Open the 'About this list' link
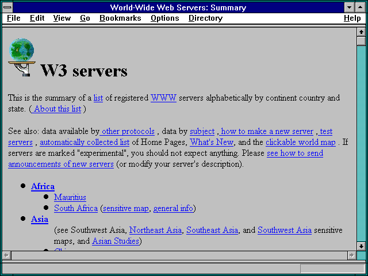368x276 pixels. pyautogui.click(x=56, y=109)
